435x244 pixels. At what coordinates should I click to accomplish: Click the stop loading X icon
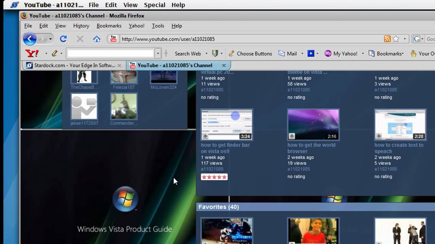pyautogui.click(x=80, y=39)
